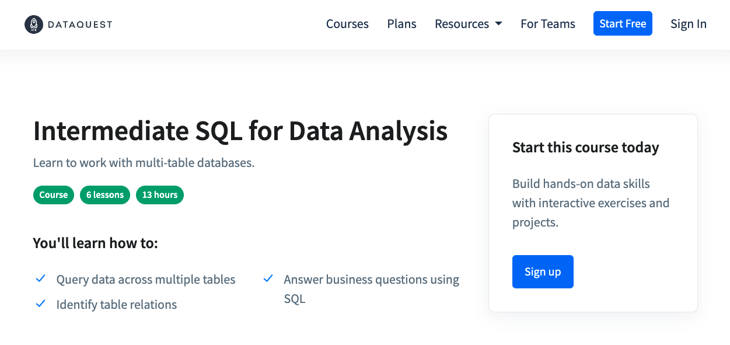The image size is (730, 345).
Task: Click checkmark beside Query data across multiple tables
Action: [x=41, y=279]
